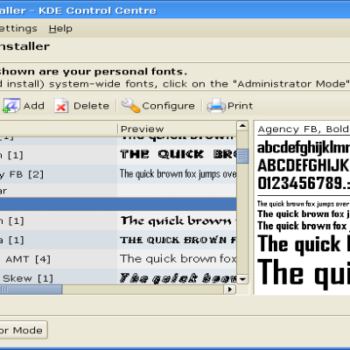The width and height of the screenshot is (350, 350).
Task: Select the highlighted blue font row
Action: click(x=118, y=204)
